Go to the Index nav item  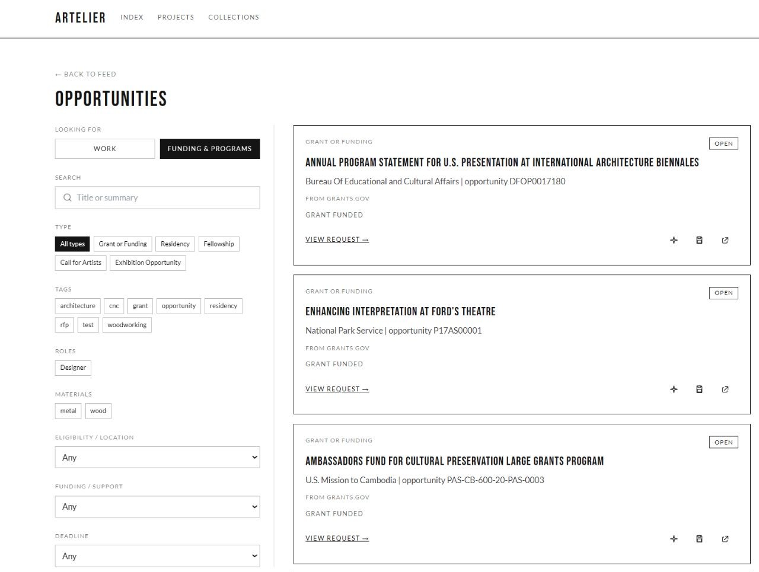pyautogui.click(x=132, y=17)
